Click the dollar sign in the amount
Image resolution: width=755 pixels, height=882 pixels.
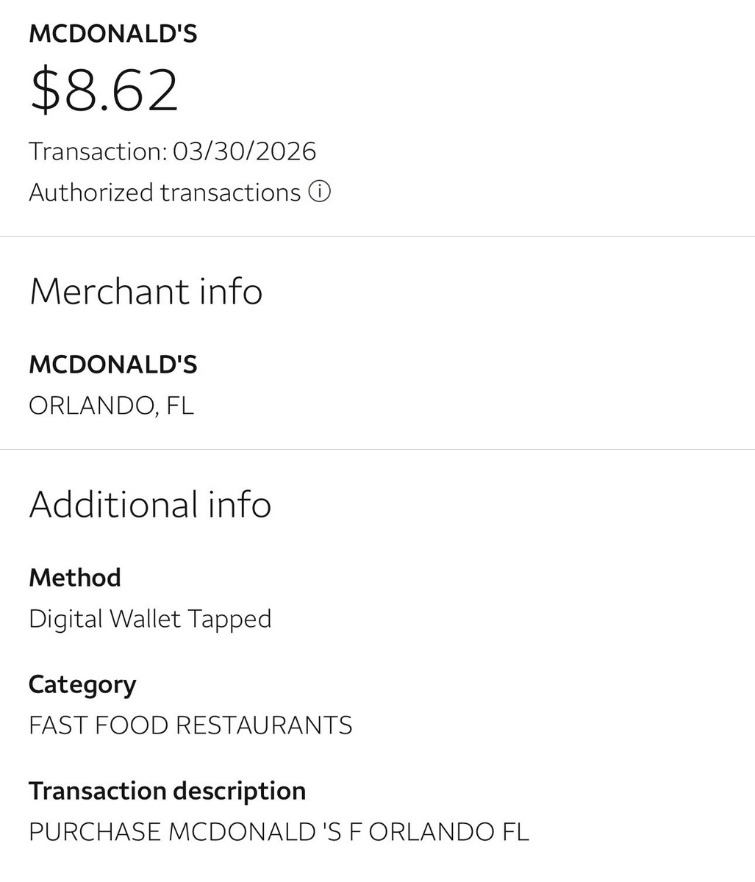44,90
